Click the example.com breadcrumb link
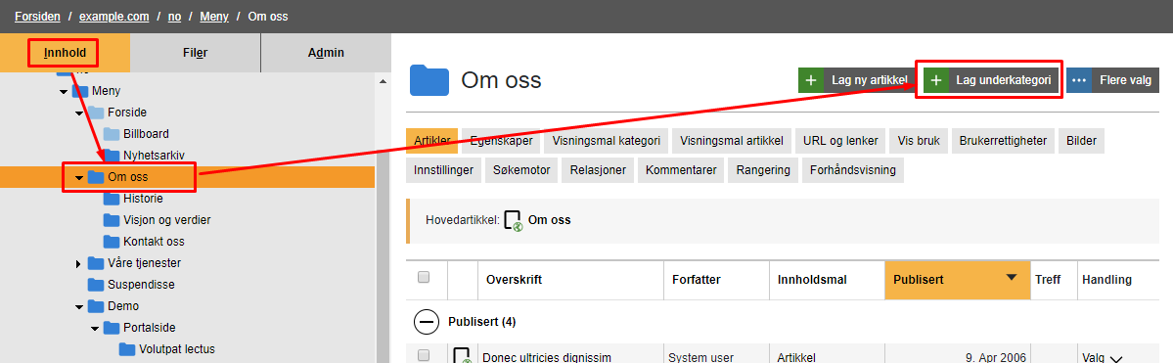Image resolution: width=1173 pixels, height=363 pixels. click(x=114, y=17)
